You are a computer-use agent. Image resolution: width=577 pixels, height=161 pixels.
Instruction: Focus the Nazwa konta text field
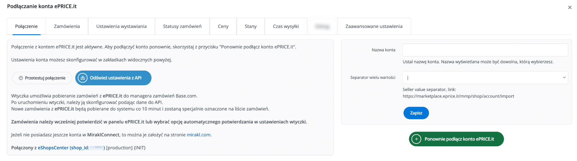point(485,50)
